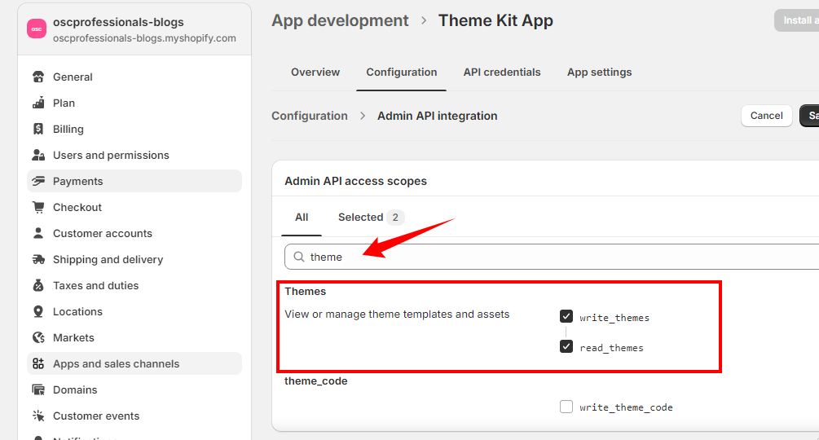This screenshot has height=440, width=819.
Task: Click the Billing receipt icon
Action: click(x=38, y=130)
